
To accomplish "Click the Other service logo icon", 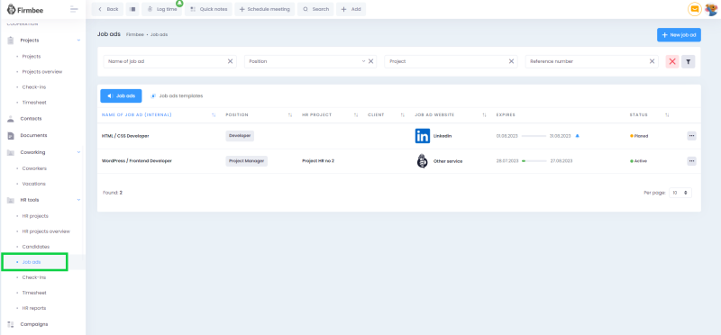I will click(422, 161).
